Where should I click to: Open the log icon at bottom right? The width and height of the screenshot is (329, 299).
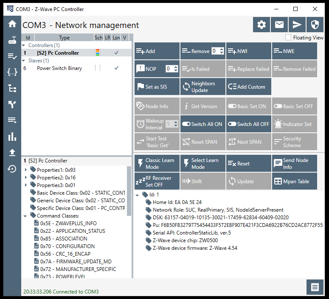pyautogui.click(x=315, y=287)
